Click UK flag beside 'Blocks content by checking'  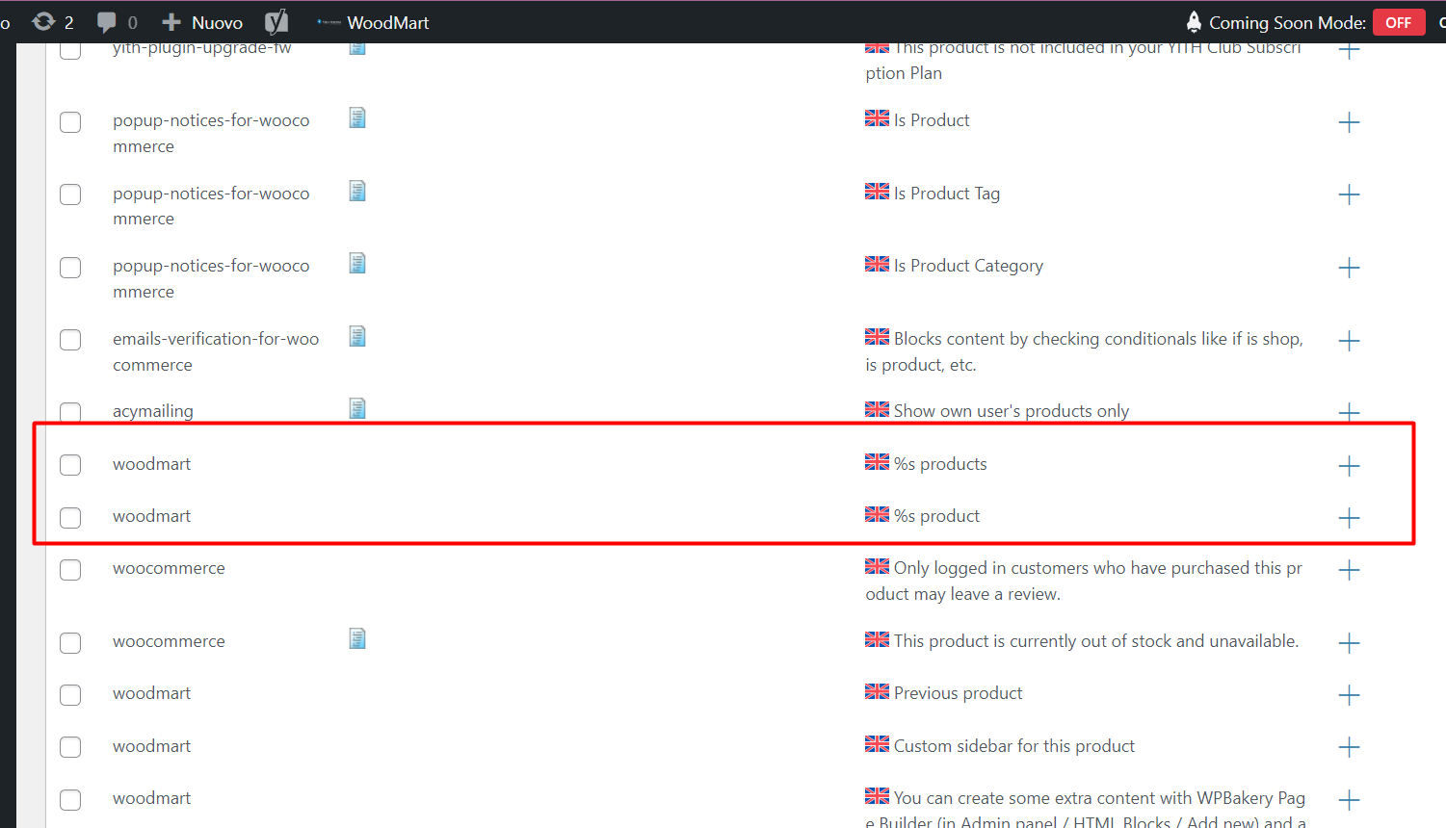pyautogui.click(x=877, y=337)
